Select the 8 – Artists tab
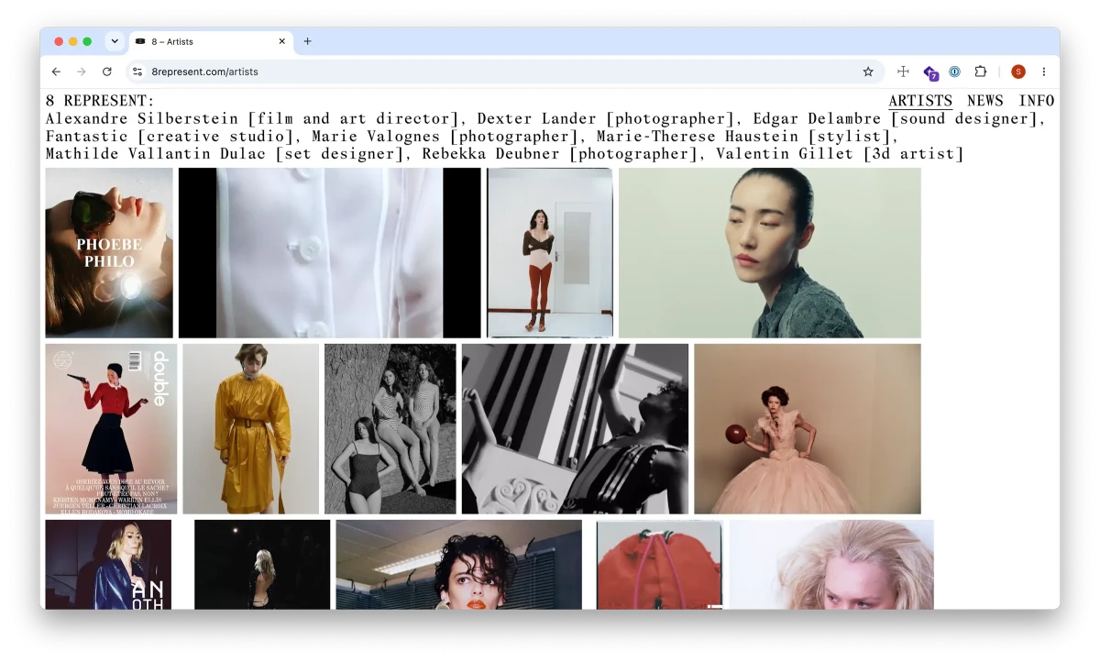This screenshot has width=1100, height=662. pos(210,41)
